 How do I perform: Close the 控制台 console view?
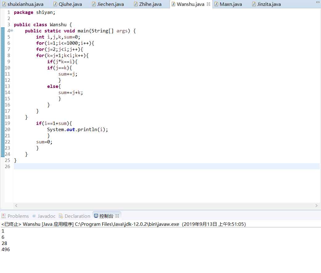[x=117, y=216]
